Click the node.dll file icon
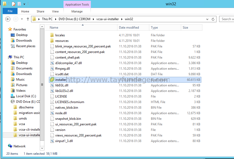The width and height of the screenshot is (234, 159). (x=52, y=113)
